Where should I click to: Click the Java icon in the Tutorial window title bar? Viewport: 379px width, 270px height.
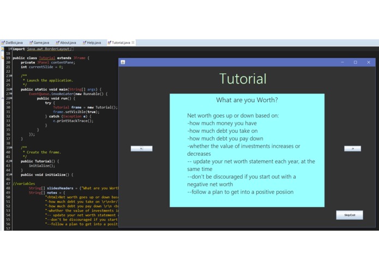[x=123, y=62]
